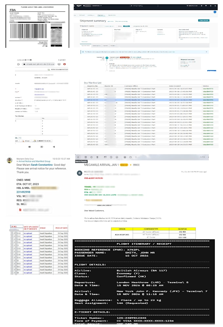The width and height of the screenshot is (223, 327).
Task: Click blue circular icon below Amazon header
Action: pyautogui.click(x=215, y=12)
